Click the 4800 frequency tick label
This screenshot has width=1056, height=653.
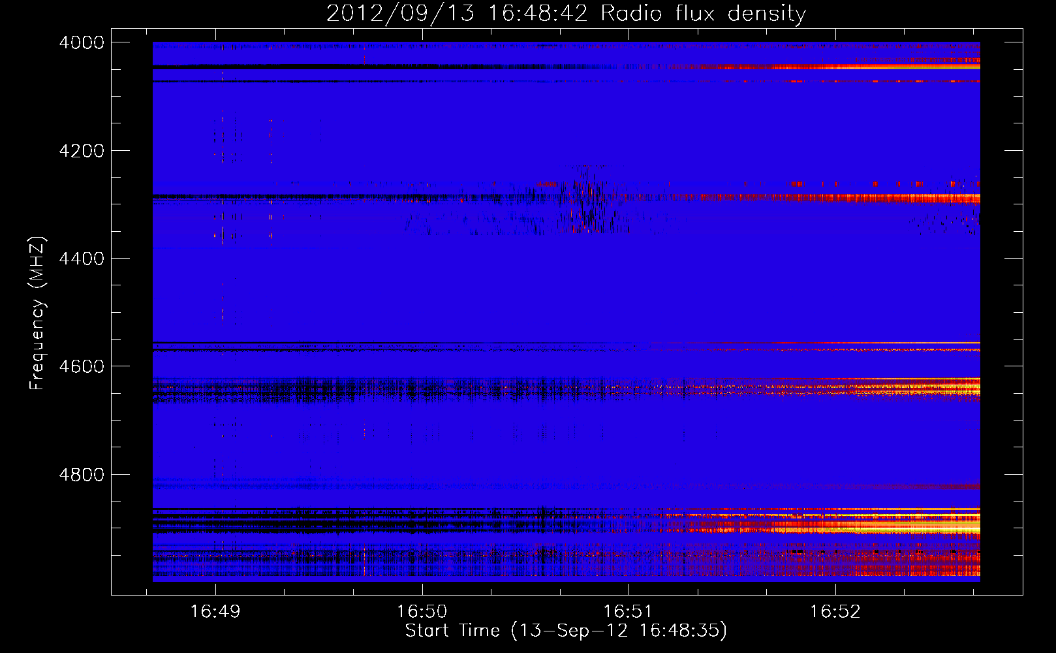point(82,474)
